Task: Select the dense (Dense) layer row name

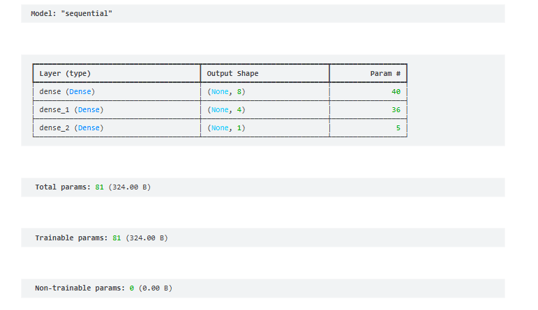Action: tap(67, 91)
